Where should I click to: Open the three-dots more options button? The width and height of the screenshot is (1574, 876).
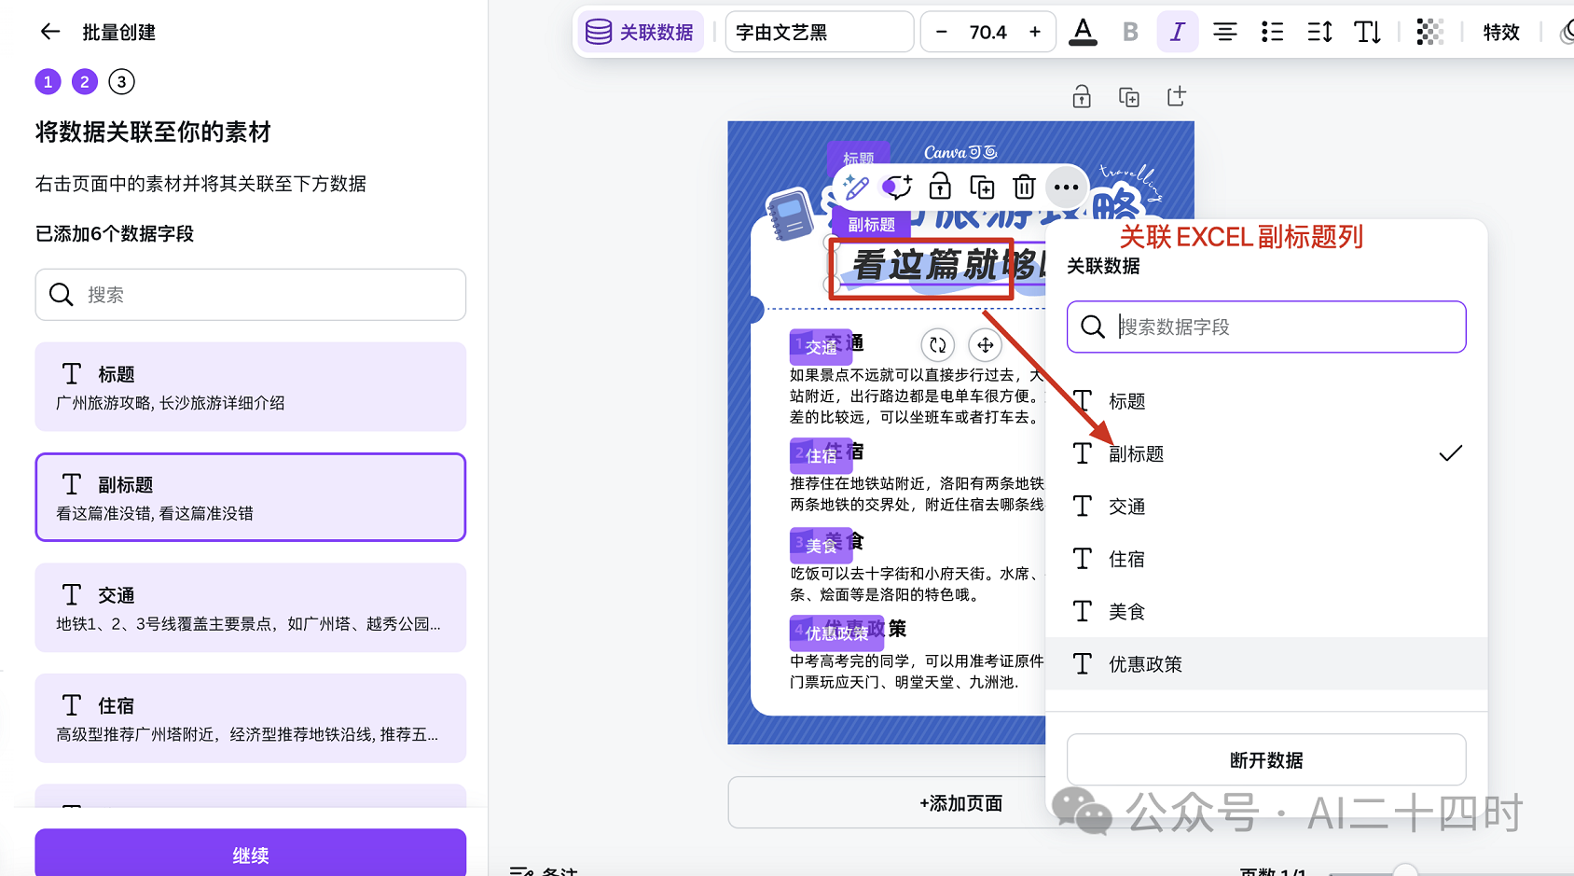point(1066,188)
